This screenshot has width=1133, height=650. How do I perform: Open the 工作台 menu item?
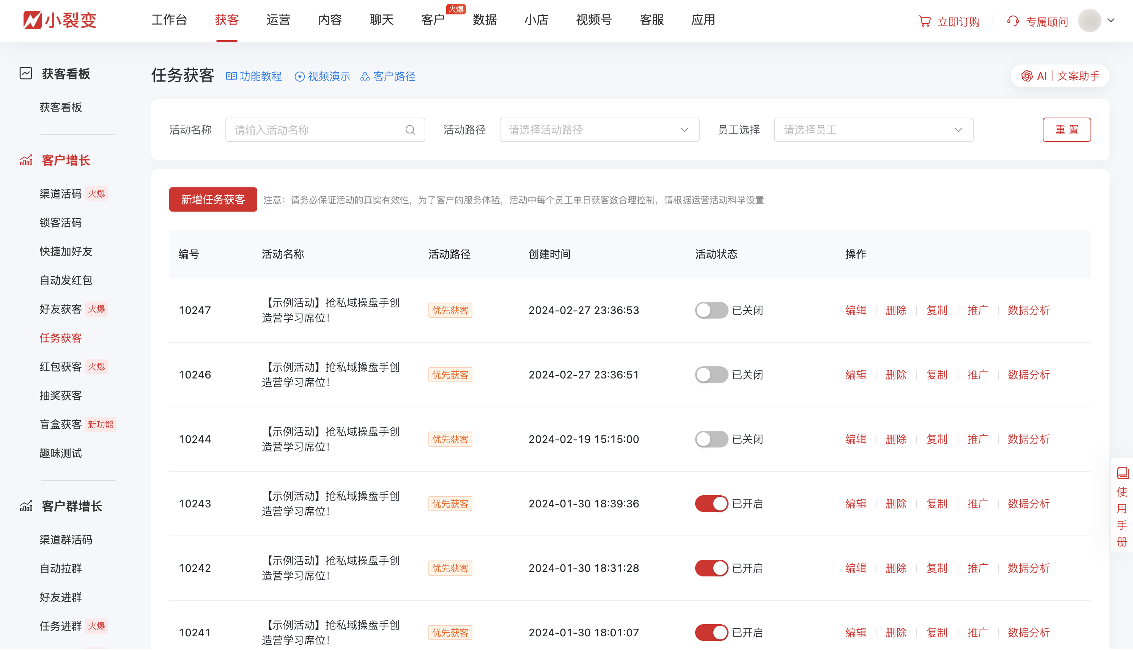point(169,20)
